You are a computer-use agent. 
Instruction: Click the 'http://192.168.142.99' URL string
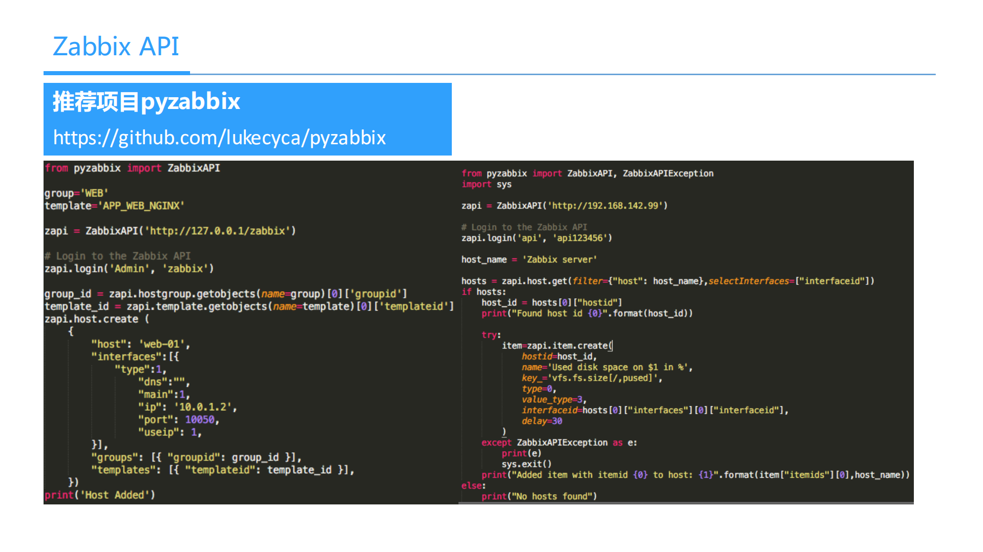point(606,206)
